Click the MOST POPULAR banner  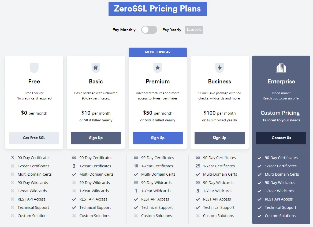tap(158, 52)
